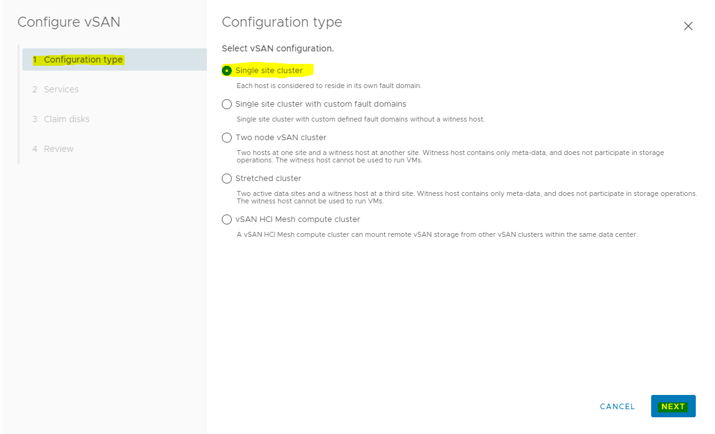The image size is (715, 434).
Task: Open step 1 Configuration type
Action: click(115, 60)
